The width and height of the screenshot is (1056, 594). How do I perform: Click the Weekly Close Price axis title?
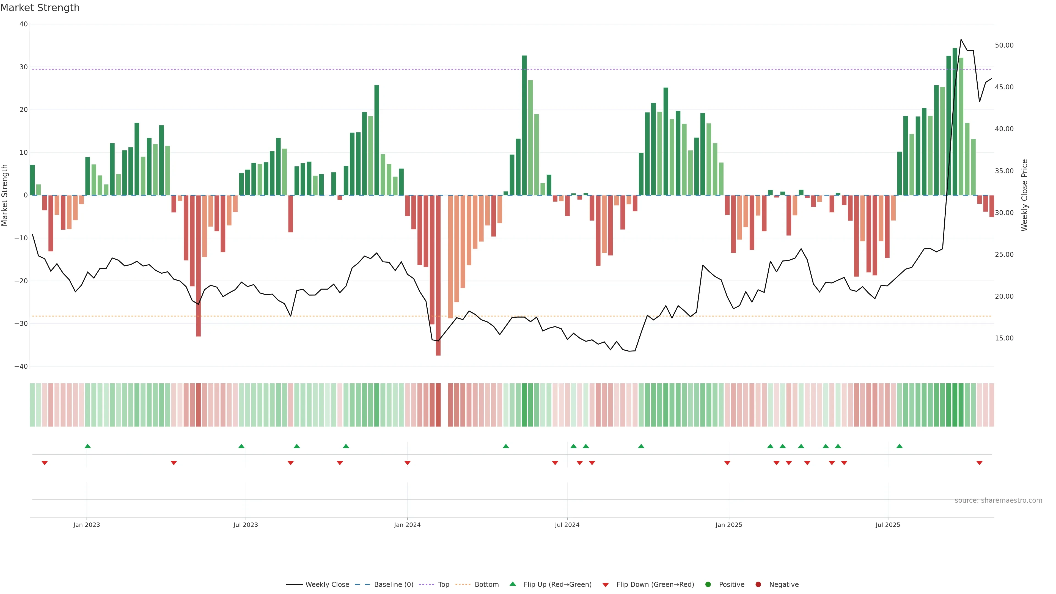click(1024, 195)
